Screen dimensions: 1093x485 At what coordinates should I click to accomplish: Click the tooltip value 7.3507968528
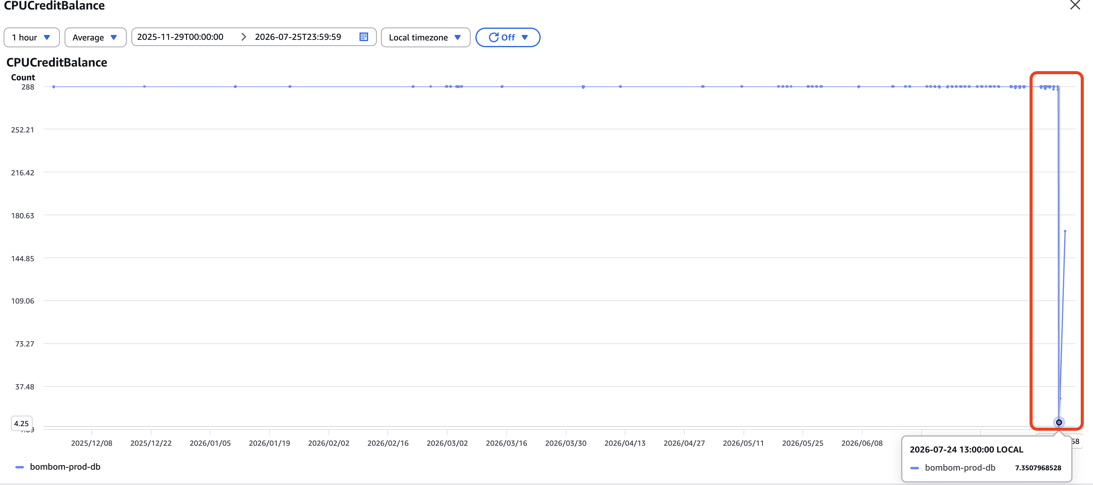point(1038,468)
